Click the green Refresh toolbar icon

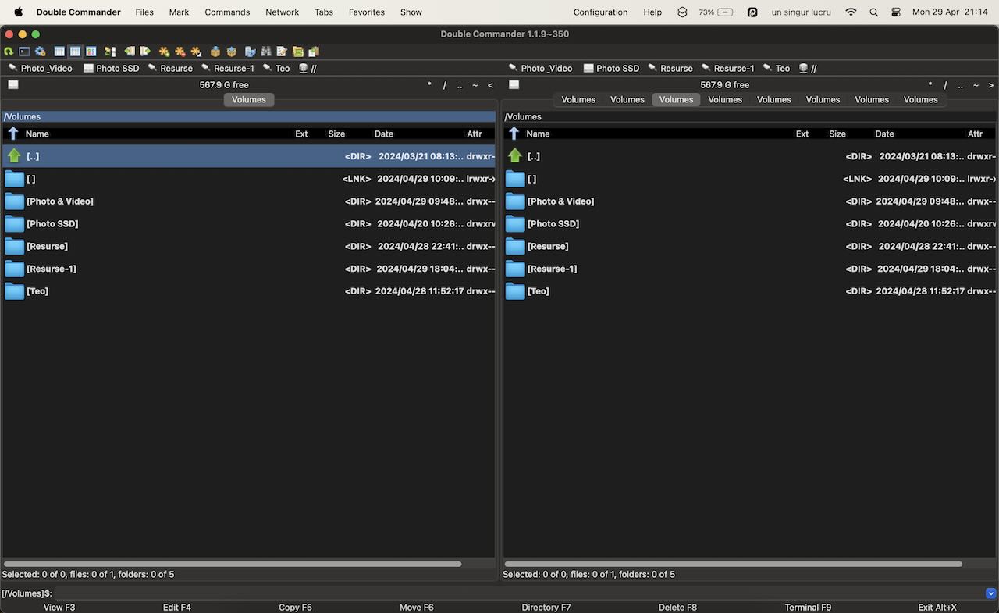point(9,52)
